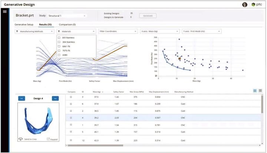The image size is (267, 153).
Task: Open the X-axis Mass dropdown
Action: (159, 31)
